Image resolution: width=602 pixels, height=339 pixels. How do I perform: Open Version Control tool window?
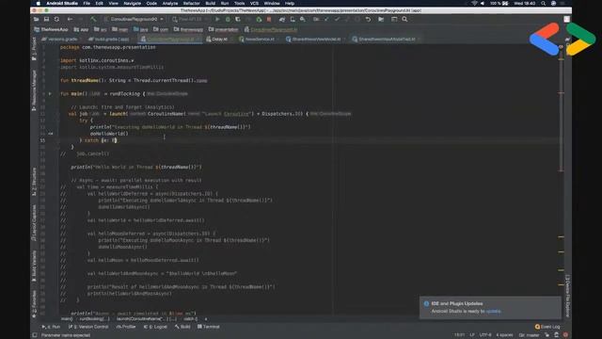pos(88,327)
